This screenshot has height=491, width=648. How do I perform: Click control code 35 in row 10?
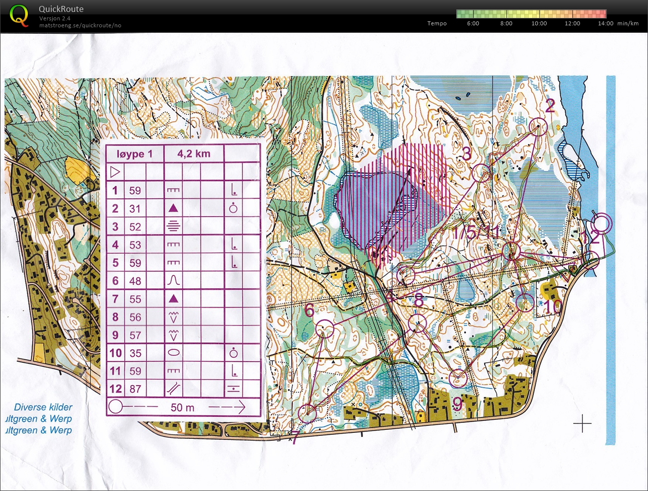[135, 353]
